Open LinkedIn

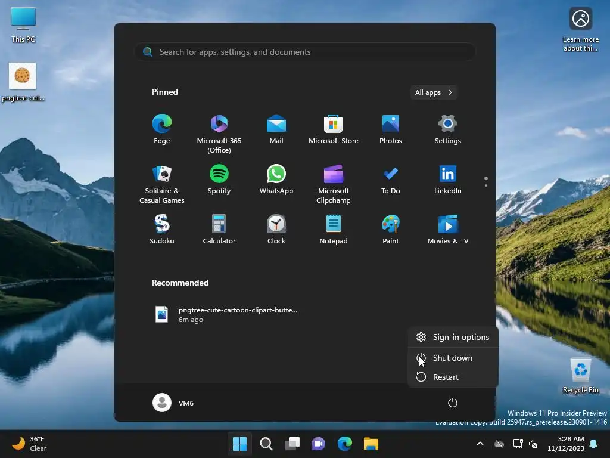(x=448, y=180)
